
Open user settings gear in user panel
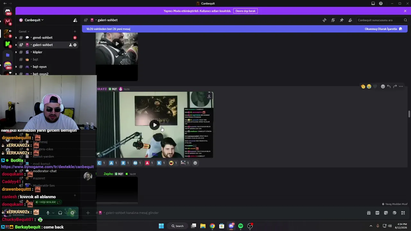[x=73, y=213]
